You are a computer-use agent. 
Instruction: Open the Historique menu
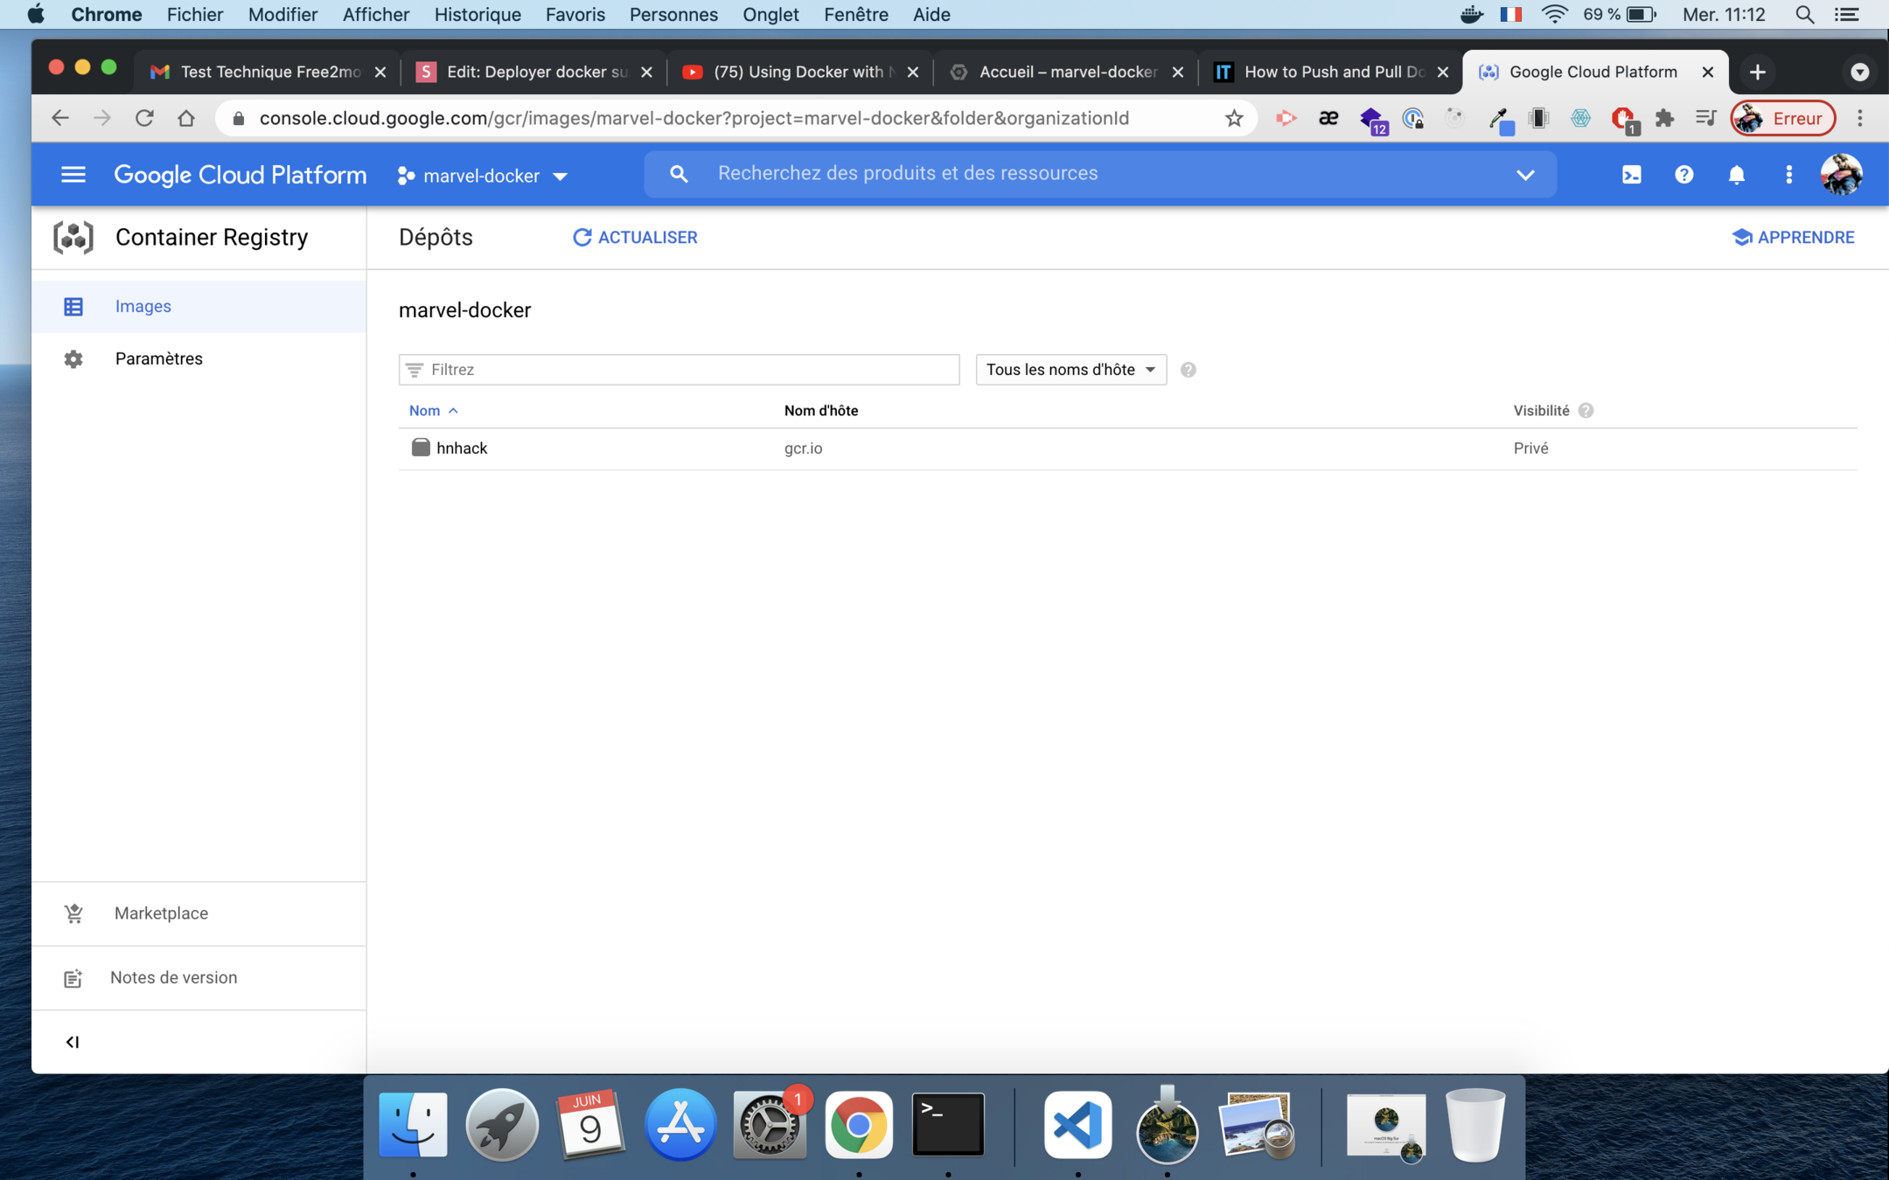pyautogui.click(x=477, y=15)
